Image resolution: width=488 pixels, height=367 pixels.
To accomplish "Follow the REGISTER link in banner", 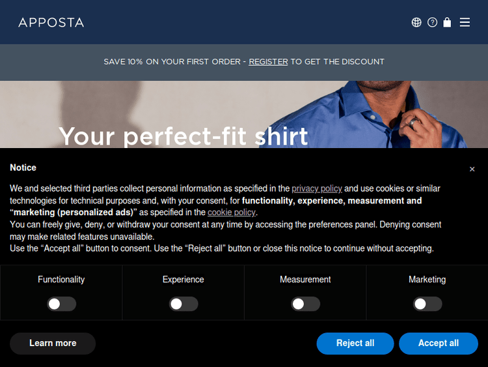I will 268,62.
